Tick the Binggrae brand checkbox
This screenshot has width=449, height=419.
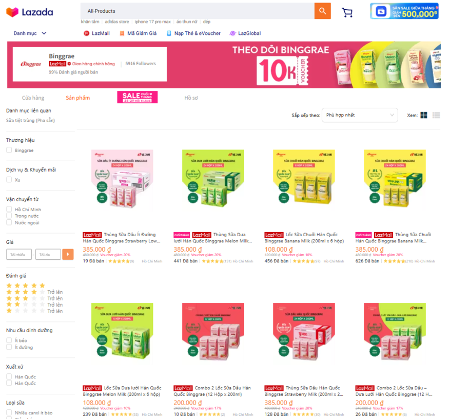tap(9, 150)
